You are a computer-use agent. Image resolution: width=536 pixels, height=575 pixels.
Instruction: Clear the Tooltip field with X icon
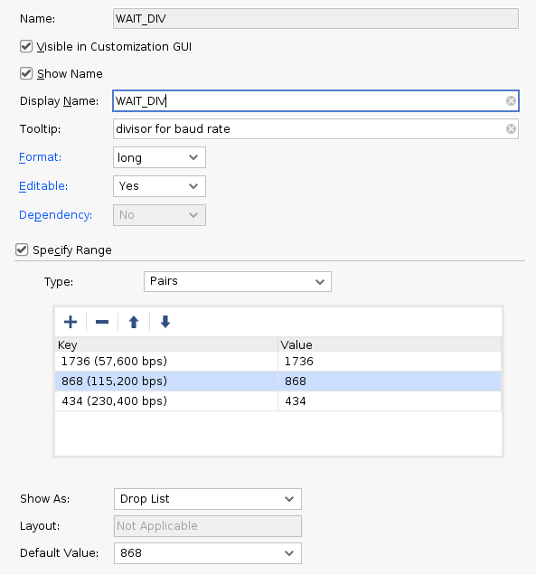point(511,128)
